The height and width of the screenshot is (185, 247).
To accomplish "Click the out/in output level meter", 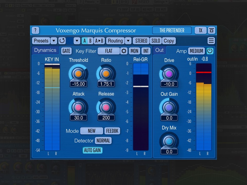I will click(x=204, y=107).
